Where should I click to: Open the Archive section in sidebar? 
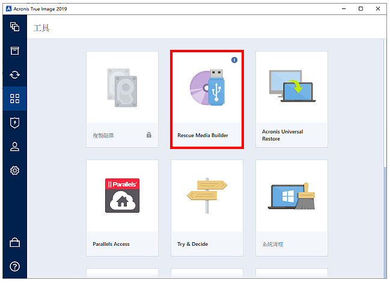click(x=14, y=50)
